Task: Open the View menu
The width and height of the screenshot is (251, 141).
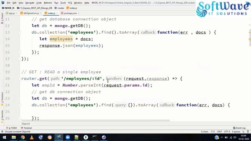Action: point(21,3)
